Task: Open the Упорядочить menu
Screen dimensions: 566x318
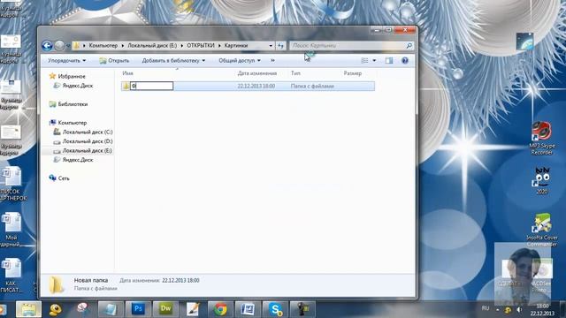Action: [x=67, y=61]
